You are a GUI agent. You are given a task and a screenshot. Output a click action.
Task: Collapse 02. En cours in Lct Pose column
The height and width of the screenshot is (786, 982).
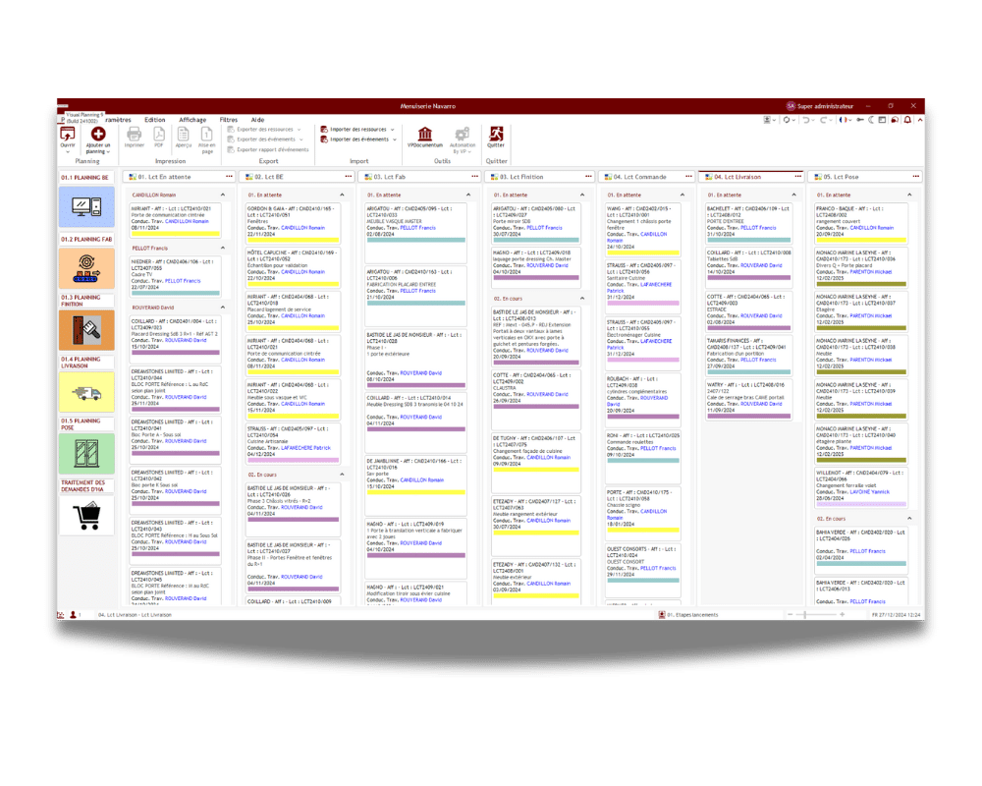pos(909,519)
